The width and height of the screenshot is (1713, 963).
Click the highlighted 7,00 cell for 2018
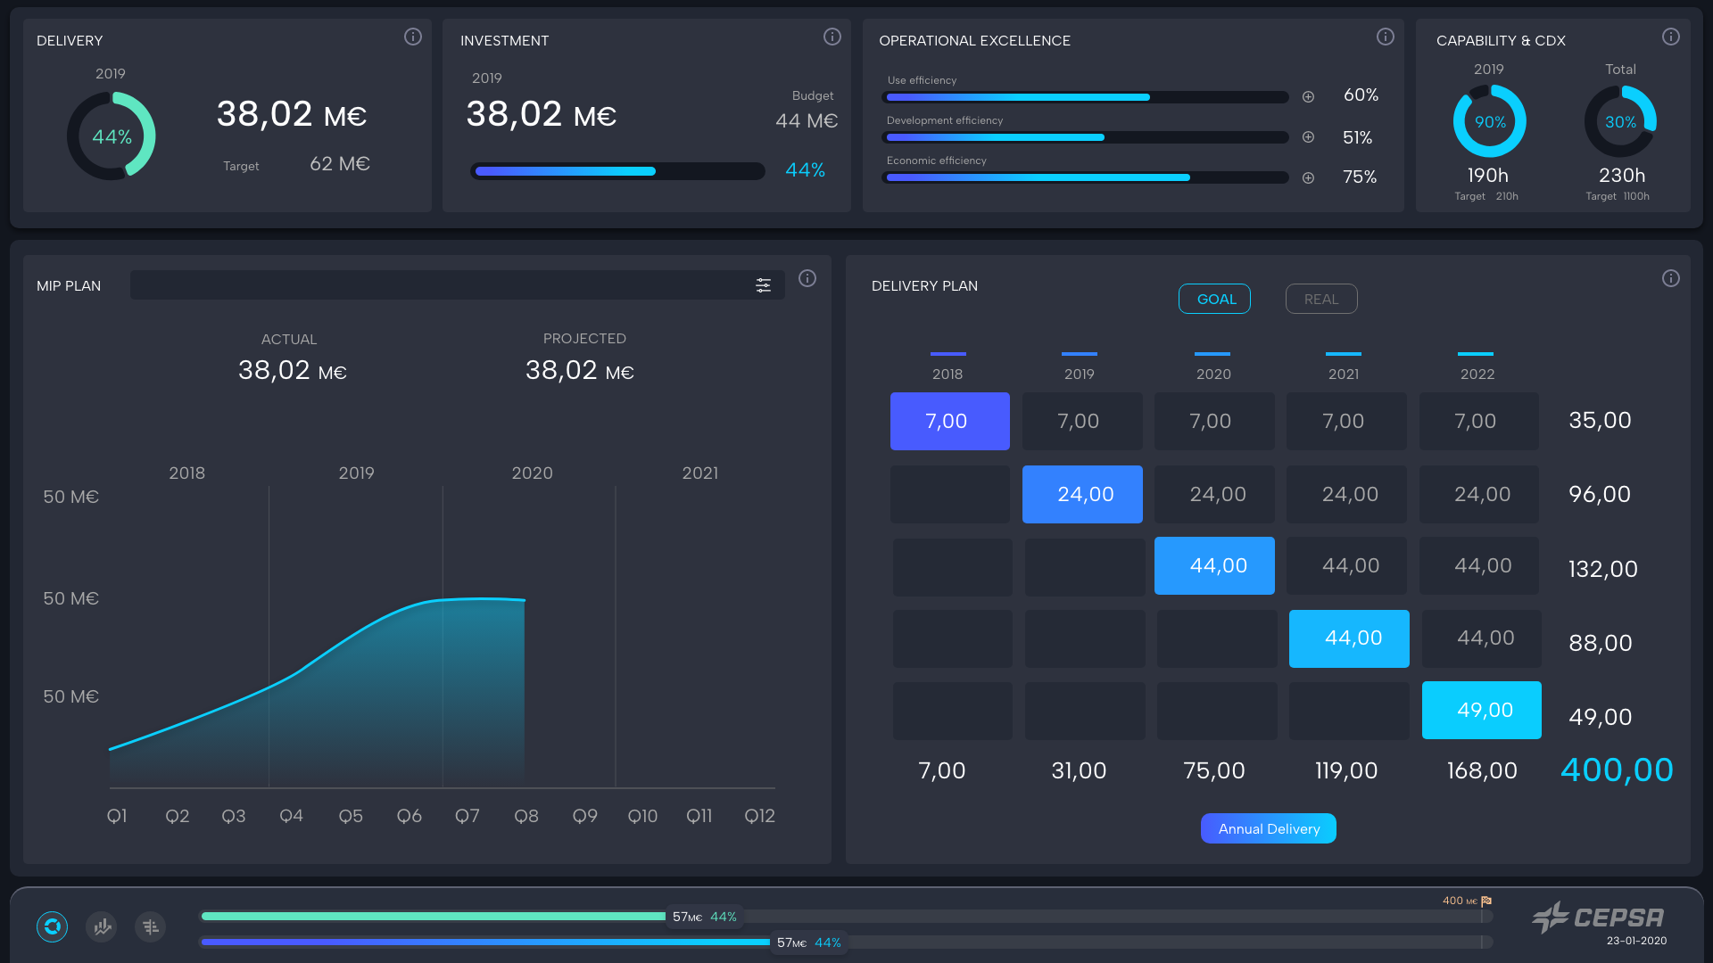950,421
